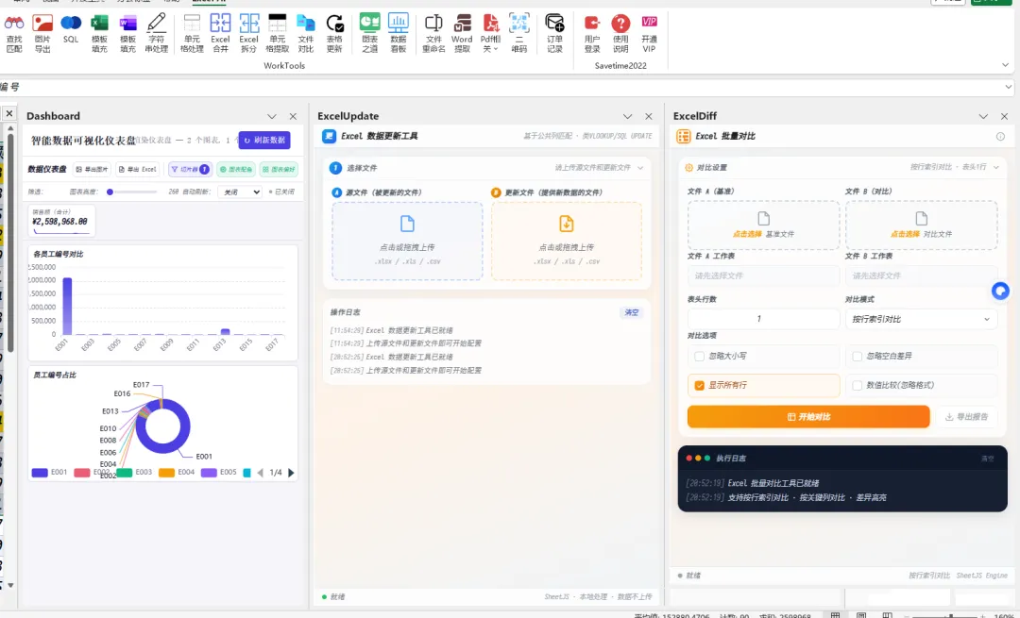Click the 更新文件 orange upload icon
The width and height of the screenshot is (1020, 618).
(x=567, y=224)
